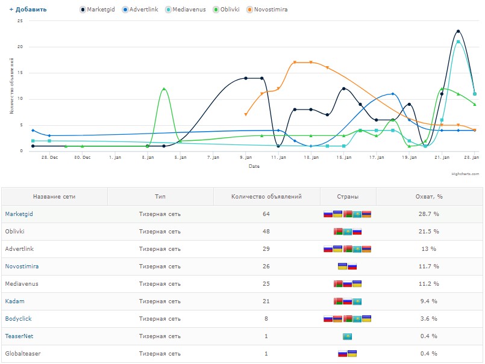Click the Armenia flag in Advertlink row
485x364 pixels.
click(366, 248)
